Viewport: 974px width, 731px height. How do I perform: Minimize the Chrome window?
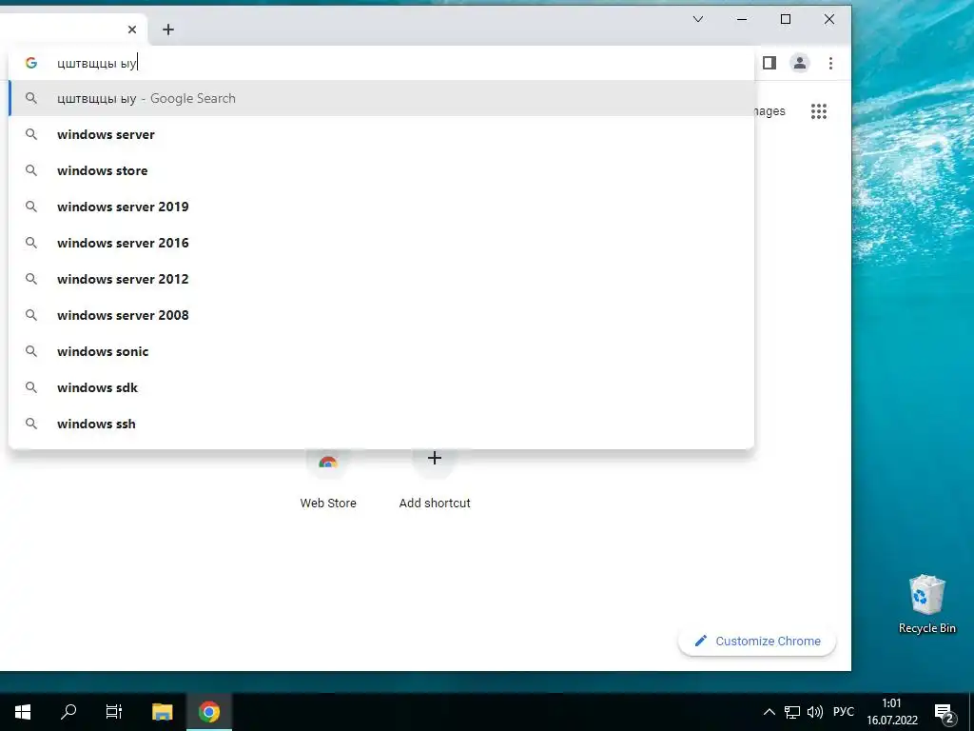[x=742, y=19]
